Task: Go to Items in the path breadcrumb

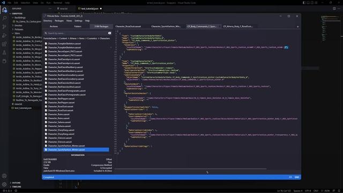Action: click(x=82, y=39)
